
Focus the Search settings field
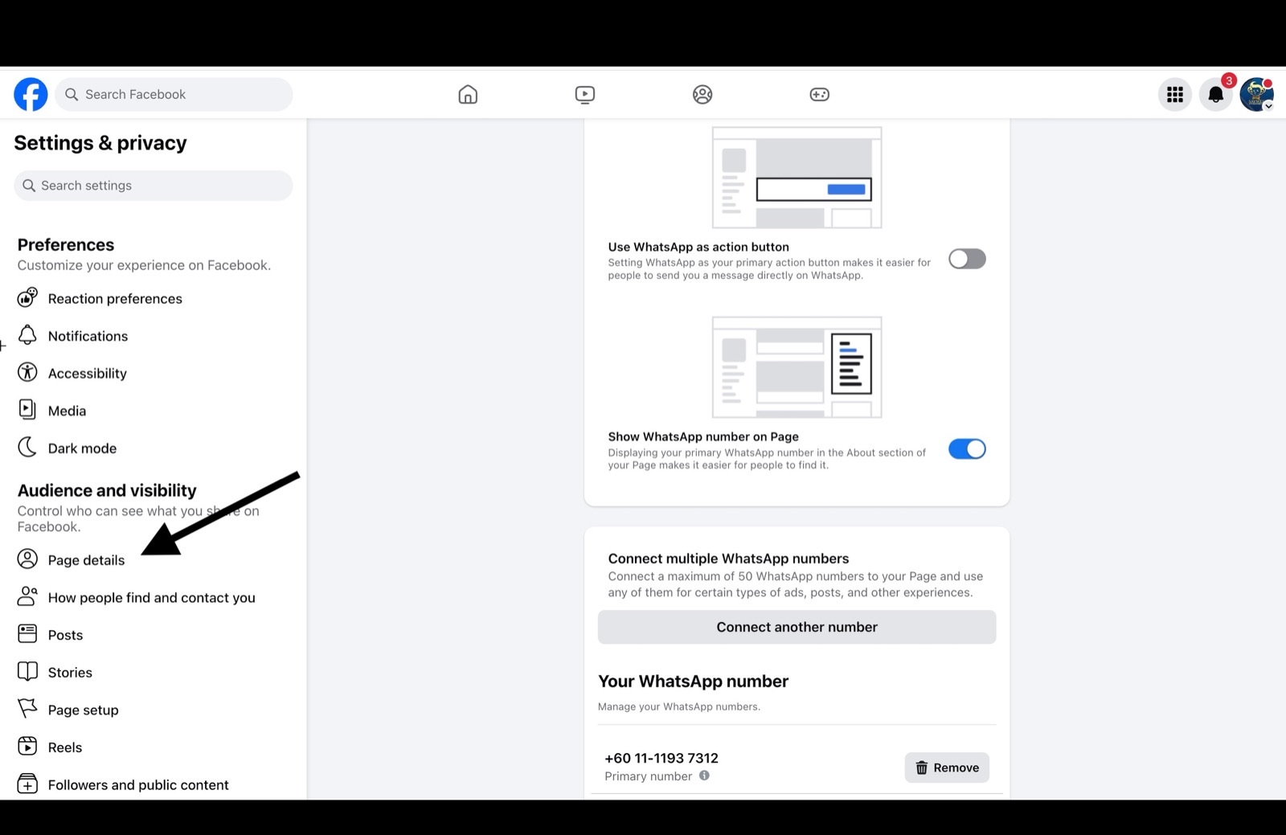(153, 186)
